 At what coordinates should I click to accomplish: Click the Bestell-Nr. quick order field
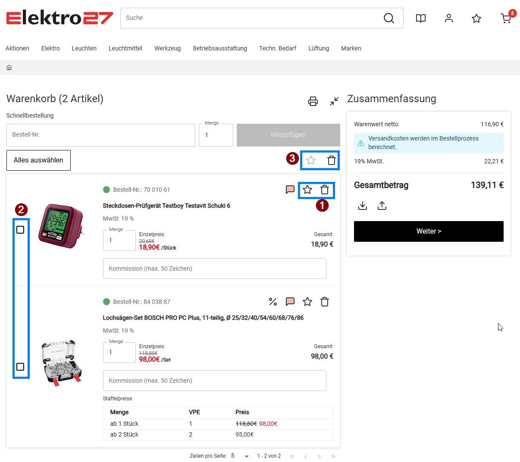101,135
